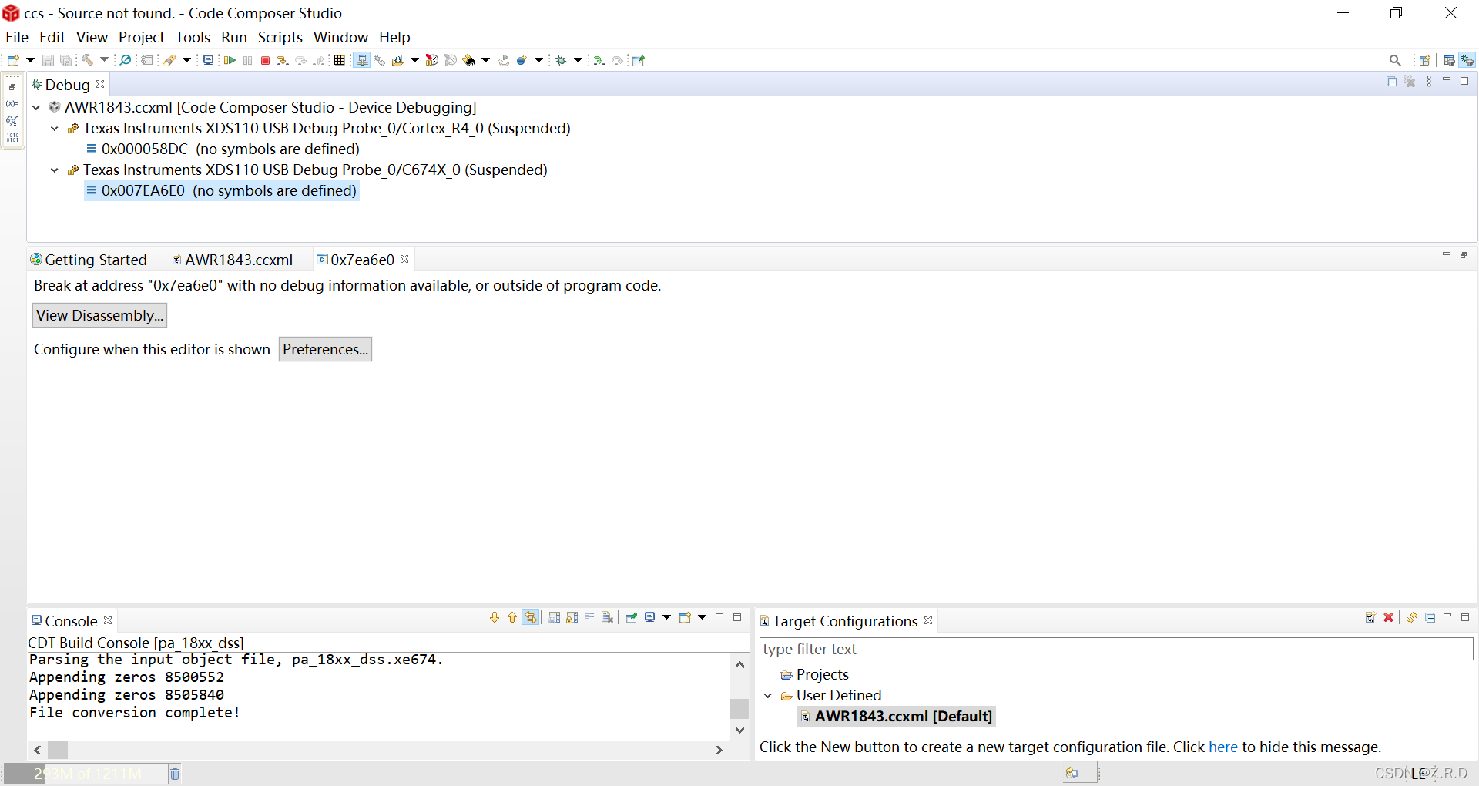Open dropdown arrow next to New icon

point(30,60)
